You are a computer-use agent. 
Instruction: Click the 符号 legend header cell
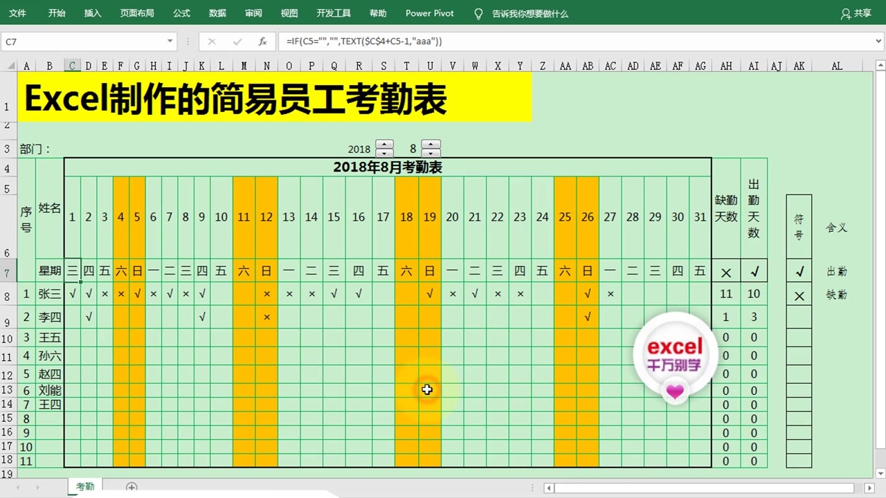[799, 228]
